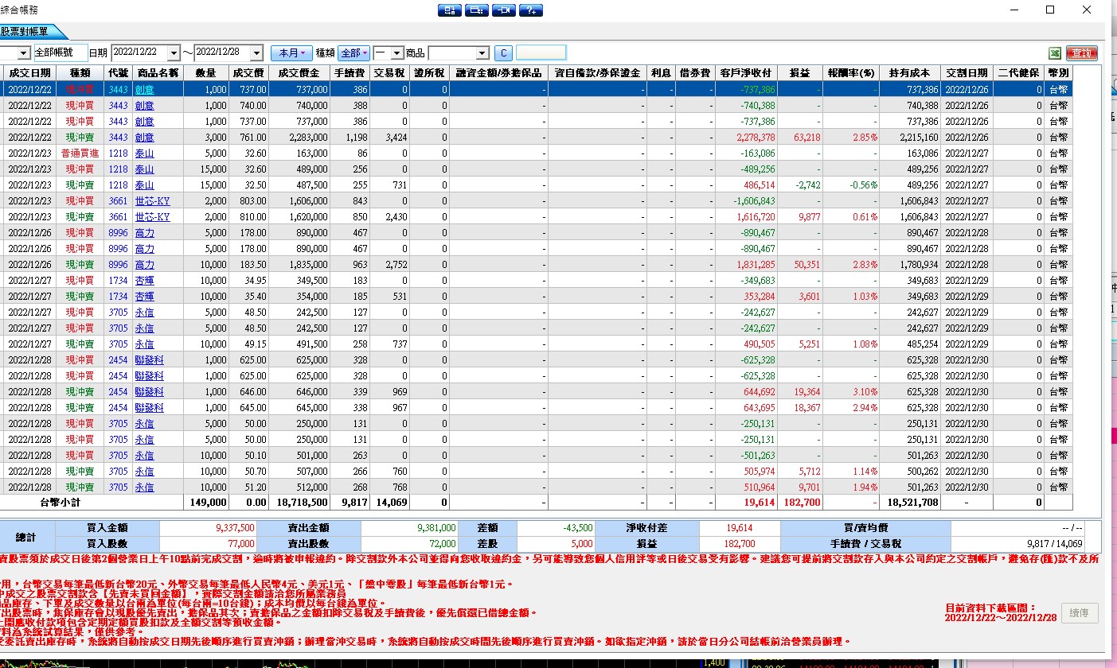Click the 成交日期 column header
The width and height of the screenshot is (1117, 668).
point(29,72)
